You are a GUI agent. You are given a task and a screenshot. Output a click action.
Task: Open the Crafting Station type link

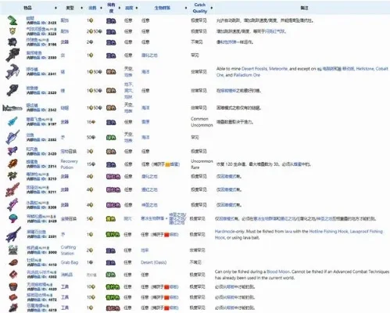68,250
